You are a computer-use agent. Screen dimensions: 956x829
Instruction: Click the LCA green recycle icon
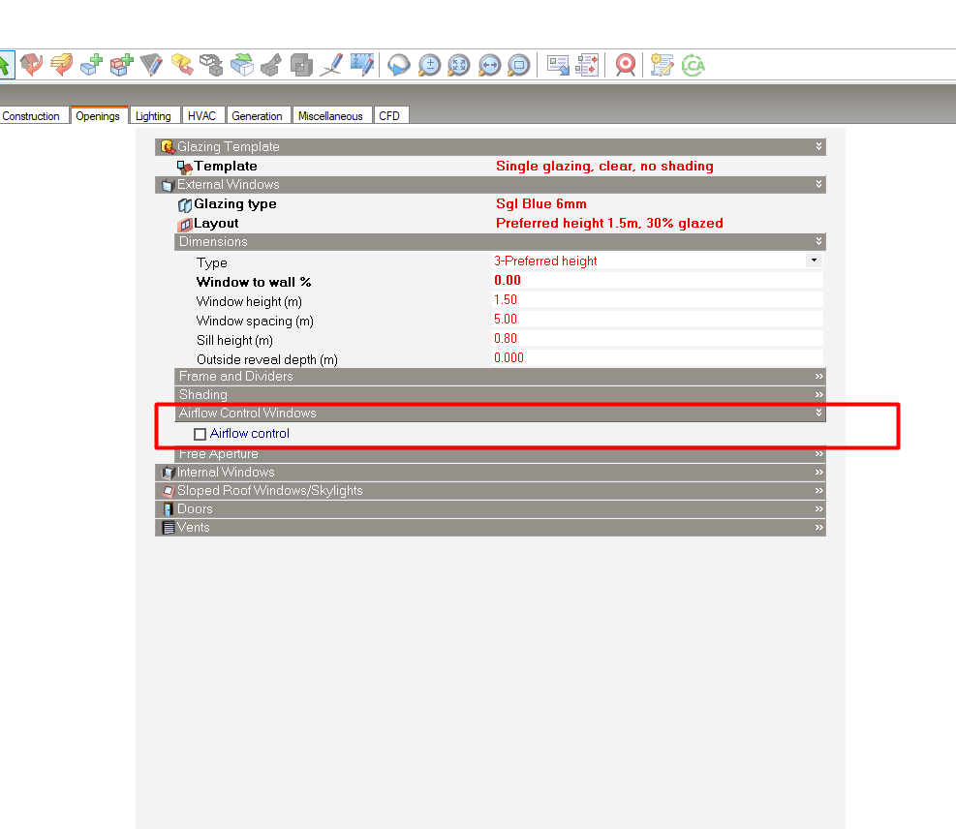tap(694, 65)
